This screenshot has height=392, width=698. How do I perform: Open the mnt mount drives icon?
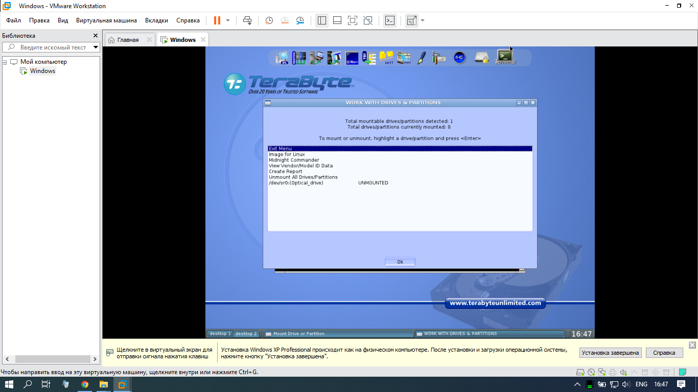click(404, 58)
